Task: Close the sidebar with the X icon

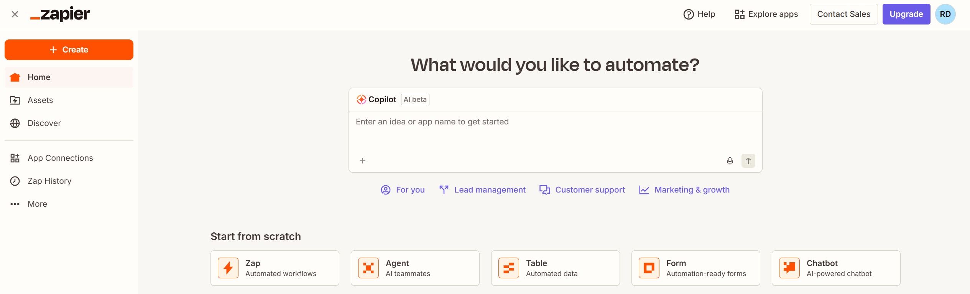Action: [x=15, y=14]
